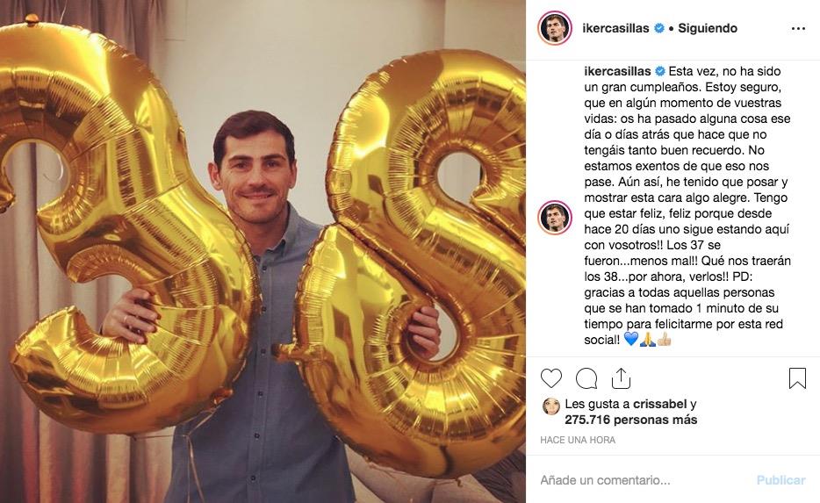Click the avatar beside the caption text

[555, 217]
